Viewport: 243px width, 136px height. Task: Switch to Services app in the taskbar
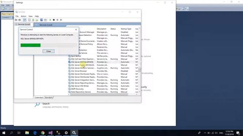click(x=74, y=133)
